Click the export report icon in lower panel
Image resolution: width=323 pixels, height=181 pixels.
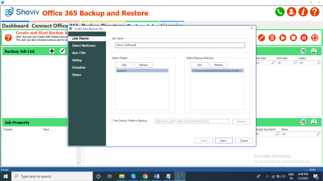[314, 122]
